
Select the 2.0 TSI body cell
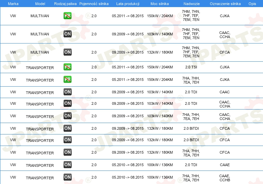click(191, 67)
